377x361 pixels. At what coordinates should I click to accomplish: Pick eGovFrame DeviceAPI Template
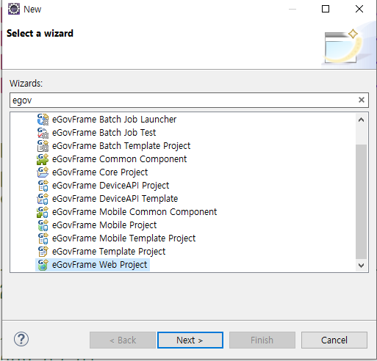tap(115, 199)
